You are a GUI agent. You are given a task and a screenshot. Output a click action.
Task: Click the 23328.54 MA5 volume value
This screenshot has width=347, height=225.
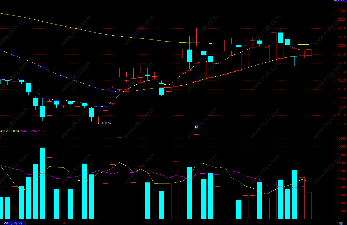pyautogui.click(x=12, y=131)
